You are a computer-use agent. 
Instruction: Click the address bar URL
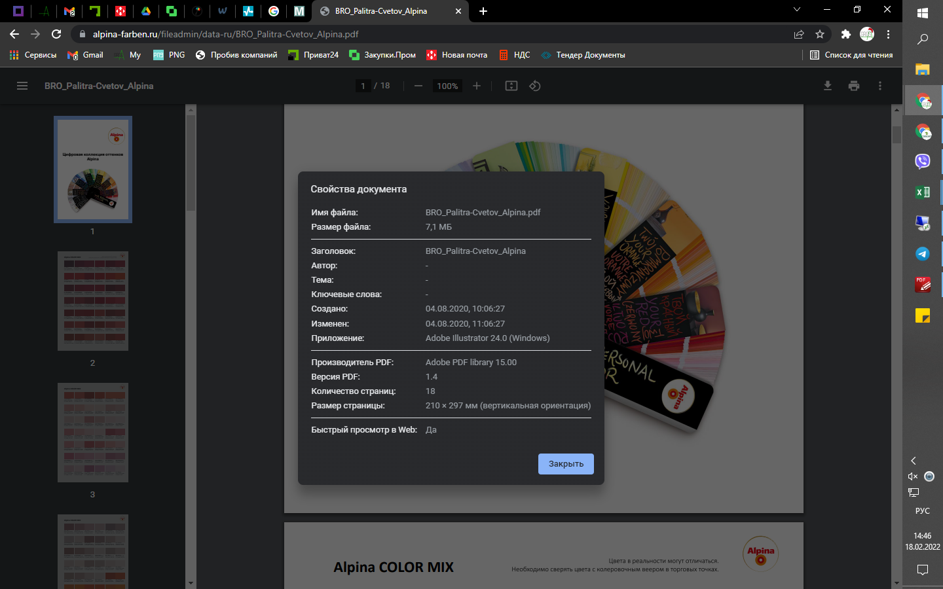[x=225, y=34]
